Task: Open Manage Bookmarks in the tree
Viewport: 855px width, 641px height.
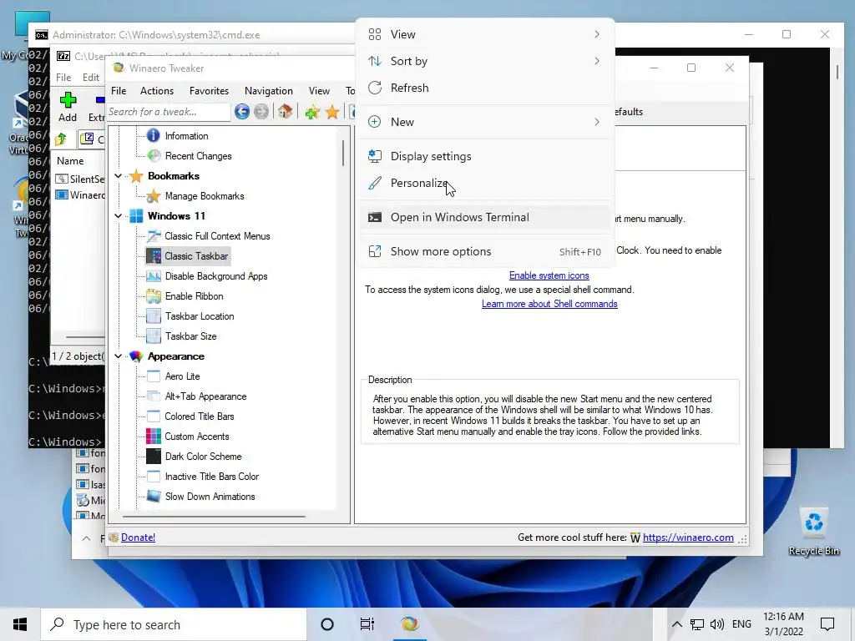Action: click(x=205, y=196)
